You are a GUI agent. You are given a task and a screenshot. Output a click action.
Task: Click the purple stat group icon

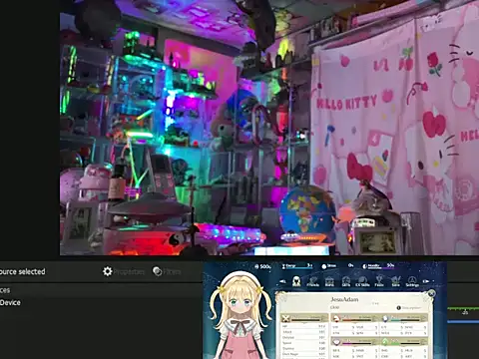click(336, 342)
